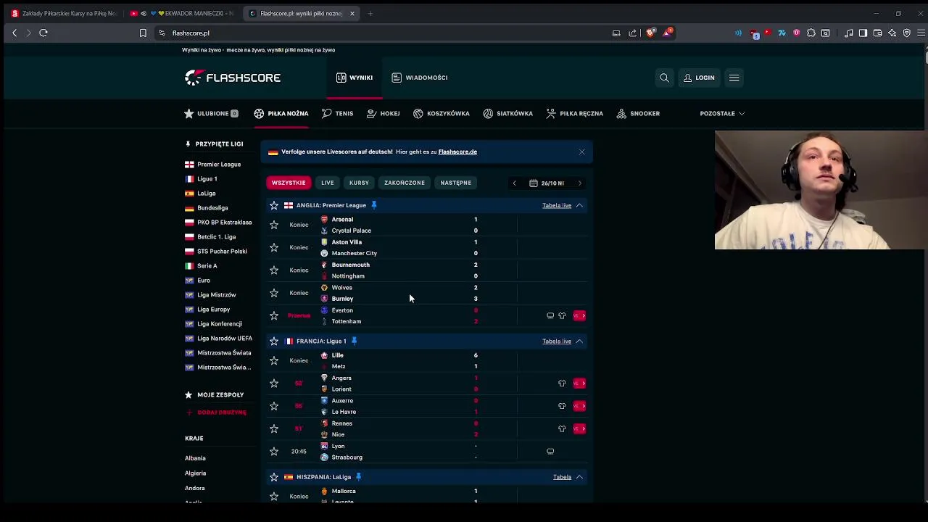Favorite the ANGLIA Premier League star
The width and height of the screenshot is (928, 522).
[274, 206]
